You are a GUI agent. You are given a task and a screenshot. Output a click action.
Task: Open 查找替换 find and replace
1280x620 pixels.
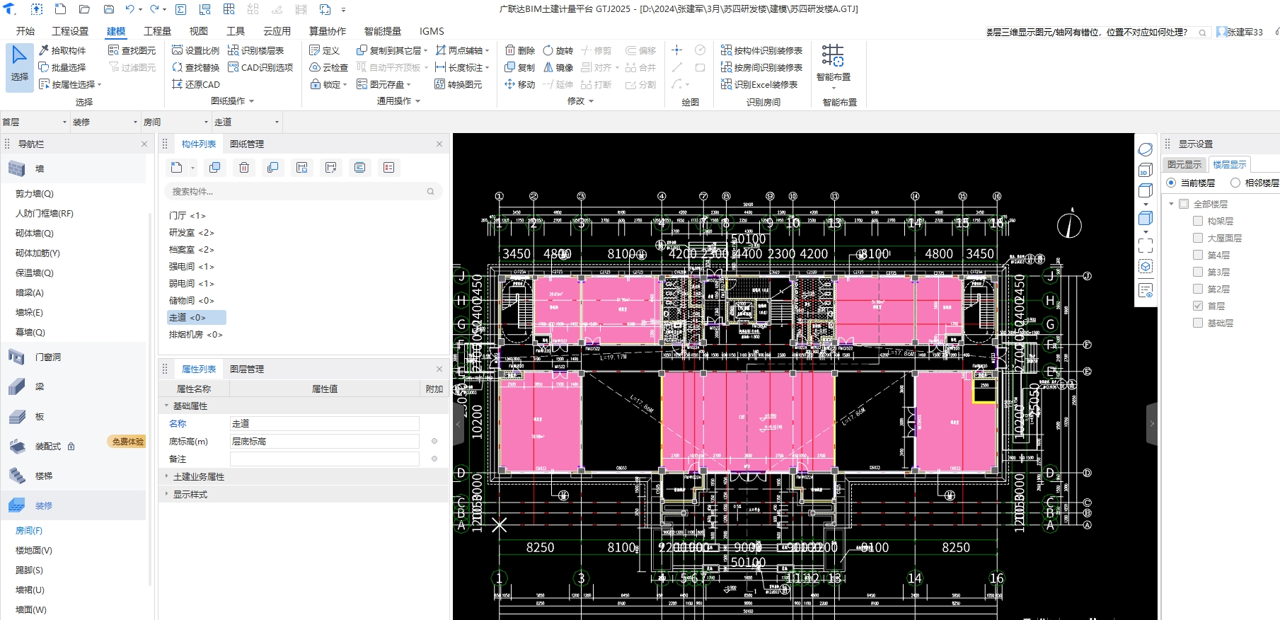point(196,67)
